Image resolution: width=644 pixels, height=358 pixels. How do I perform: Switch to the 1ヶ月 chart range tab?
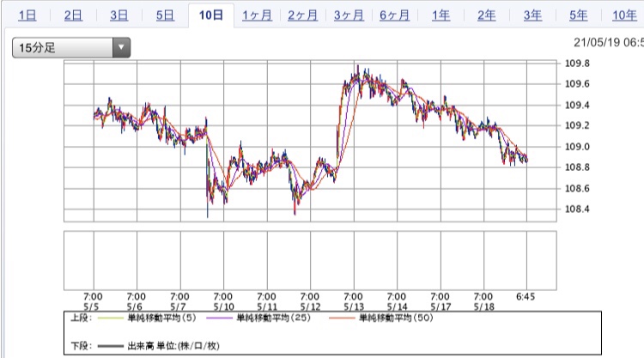point(257,15)
